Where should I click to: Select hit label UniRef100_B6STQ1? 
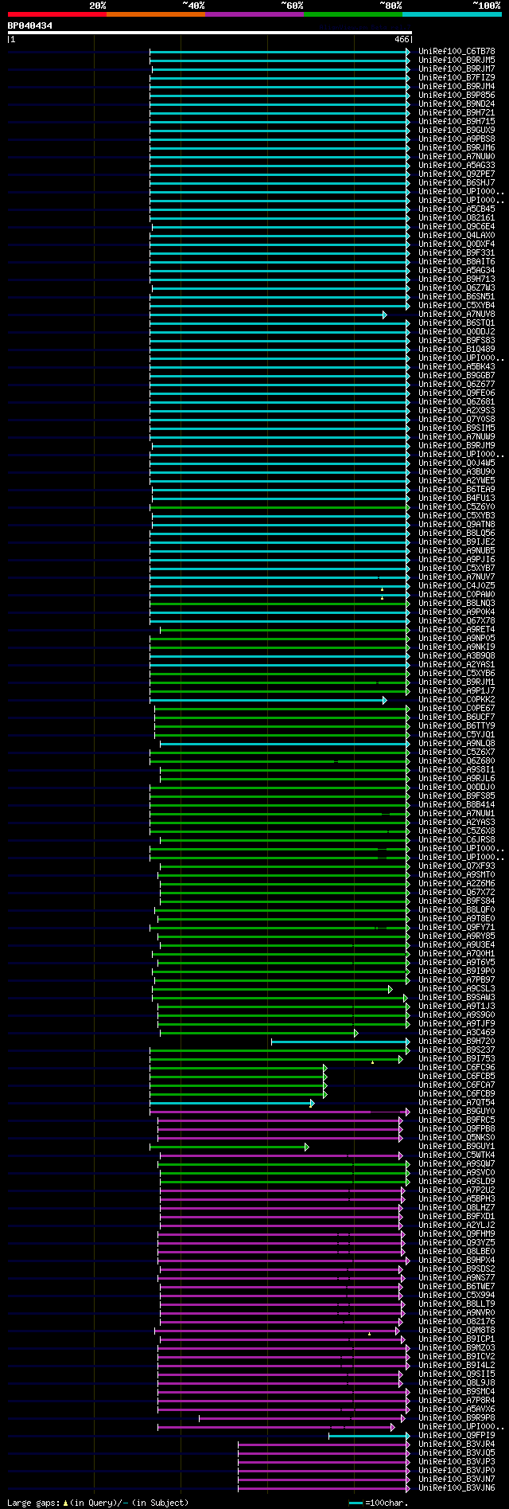coord(457,323)
